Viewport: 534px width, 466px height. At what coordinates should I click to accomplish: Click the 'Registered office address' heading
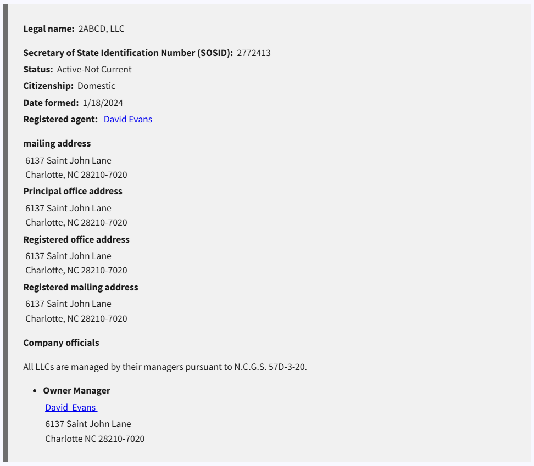pos(76,239)
